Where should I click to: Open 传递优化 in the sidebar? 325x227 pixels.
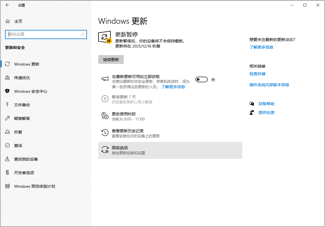pyautogui.click(x=22, y=78)
